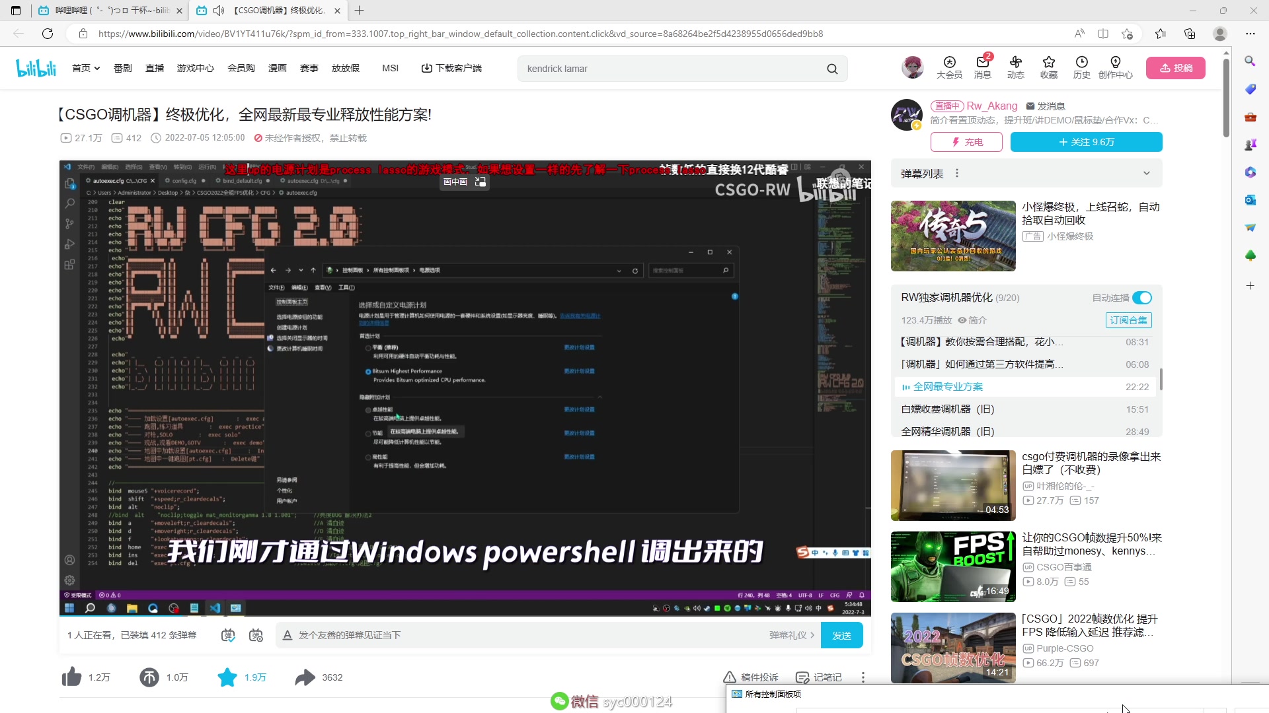
Task: Open danmaku settings icon
Action: tap(256, 635)
